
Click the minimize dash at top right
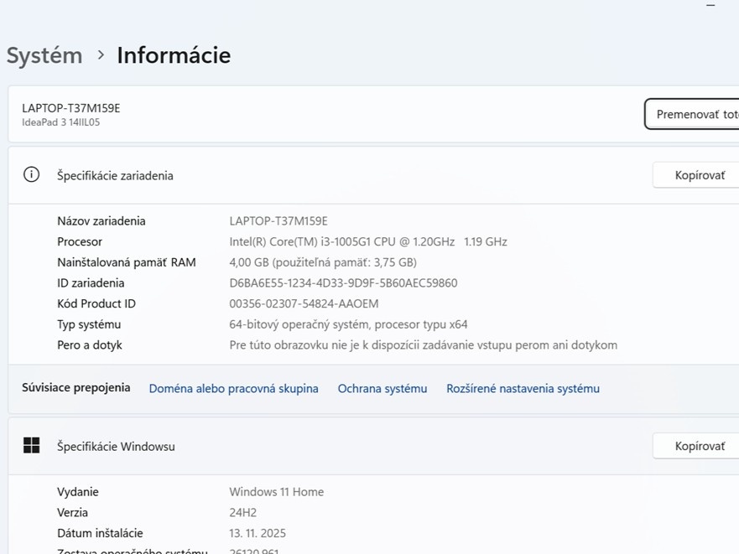click(x=712, y=6)
